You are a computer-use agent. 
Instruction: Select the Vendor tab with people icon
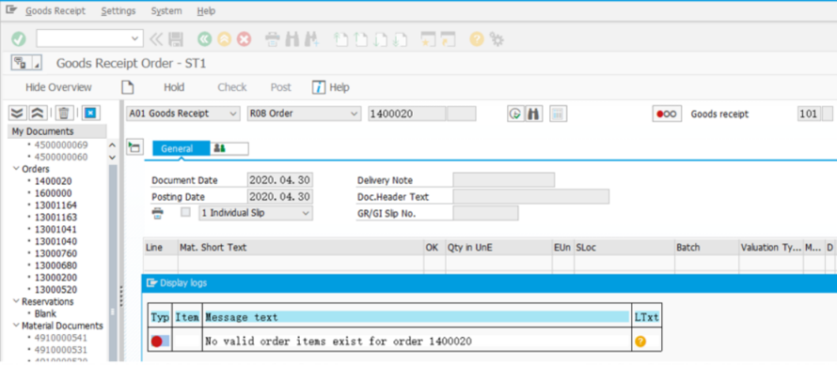point(229,149)
